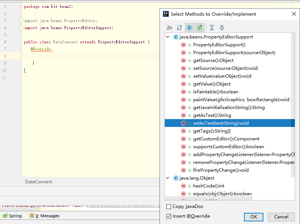
Task: Click the DateConvert breadcrumb
Action: coord(38,182)
